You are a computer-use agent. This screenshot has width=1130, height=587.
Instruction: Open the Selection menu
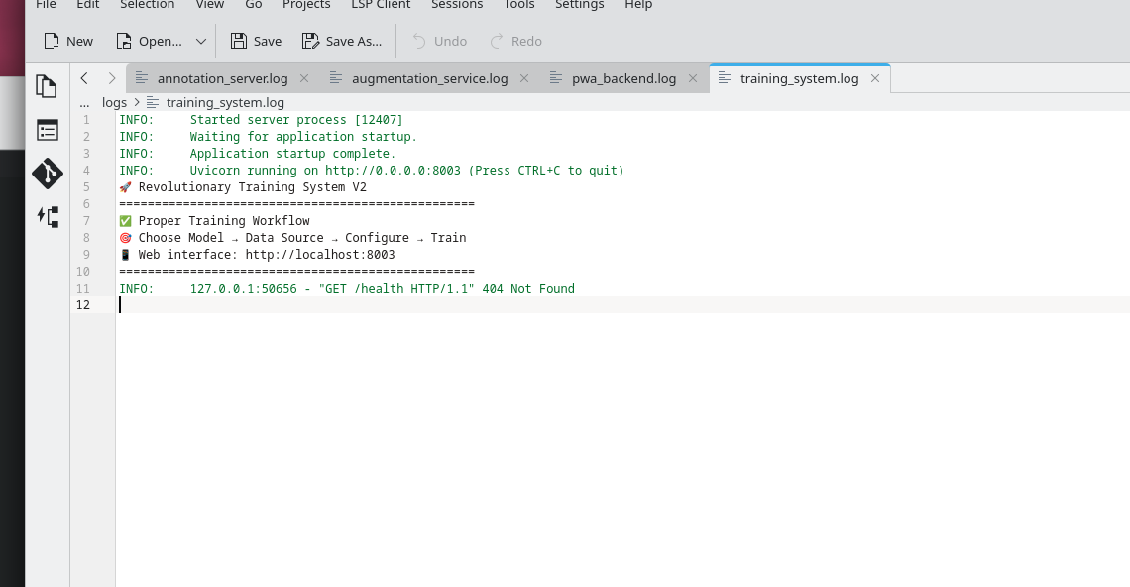click(147, 4)
